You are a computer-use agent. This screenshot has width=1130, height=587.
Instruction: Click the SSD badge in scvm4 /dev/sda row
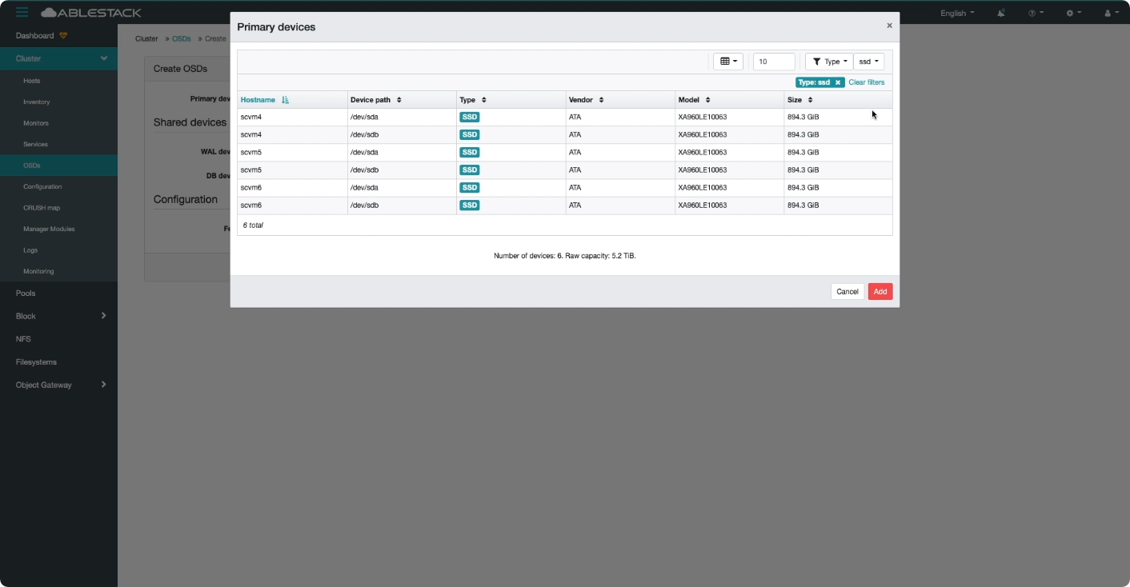click(x=470, y=117)
